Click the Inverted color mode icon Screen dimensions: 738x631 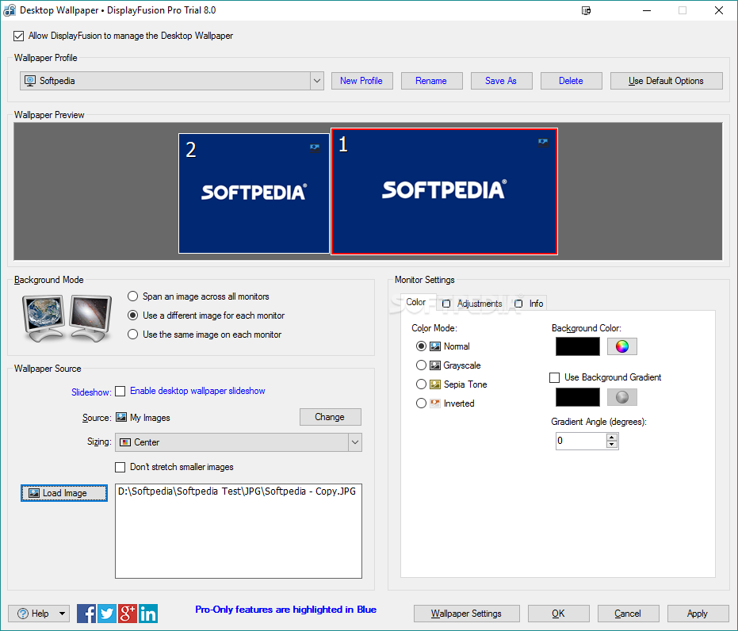pyautogui.click(x=435, y=403)
